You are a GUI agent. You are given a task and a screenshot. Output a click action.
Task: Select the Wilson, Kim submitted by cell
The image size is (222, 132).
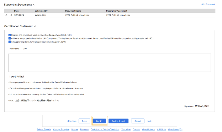pyautogui.click(x=40, y=15)
